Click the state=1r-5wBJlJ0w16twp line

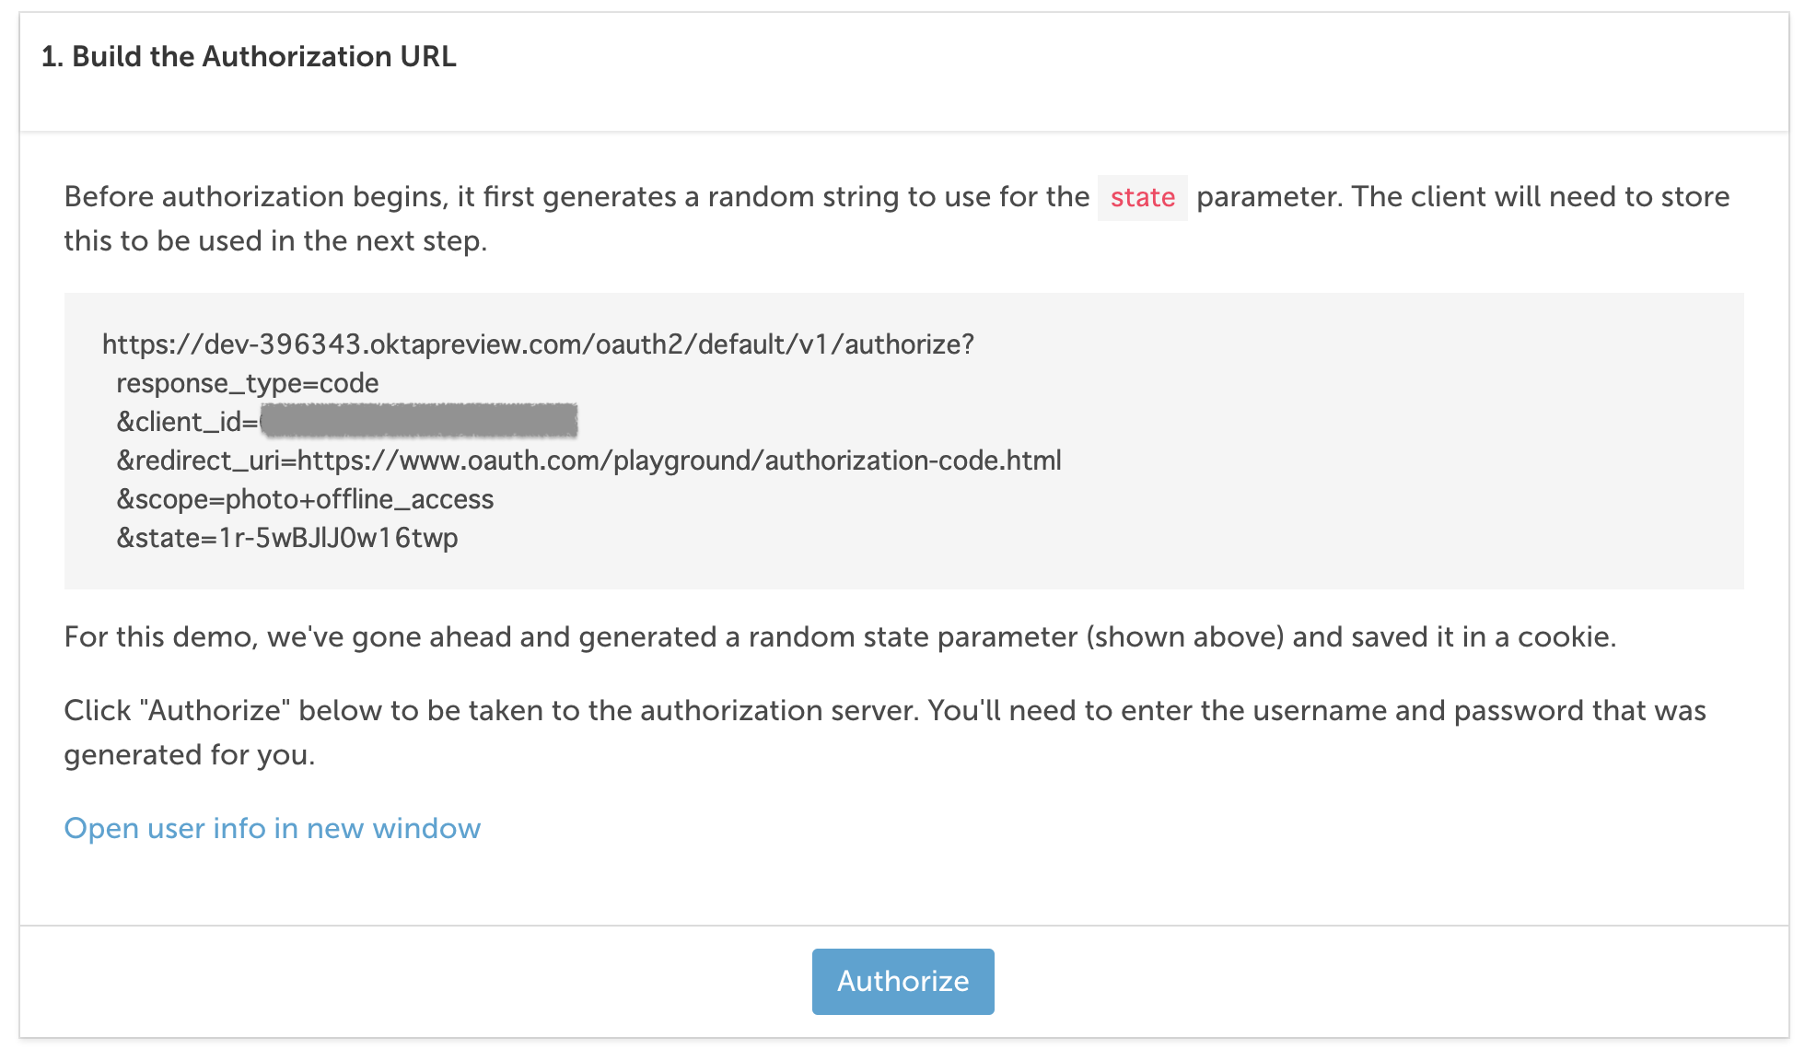coord(287,538)
